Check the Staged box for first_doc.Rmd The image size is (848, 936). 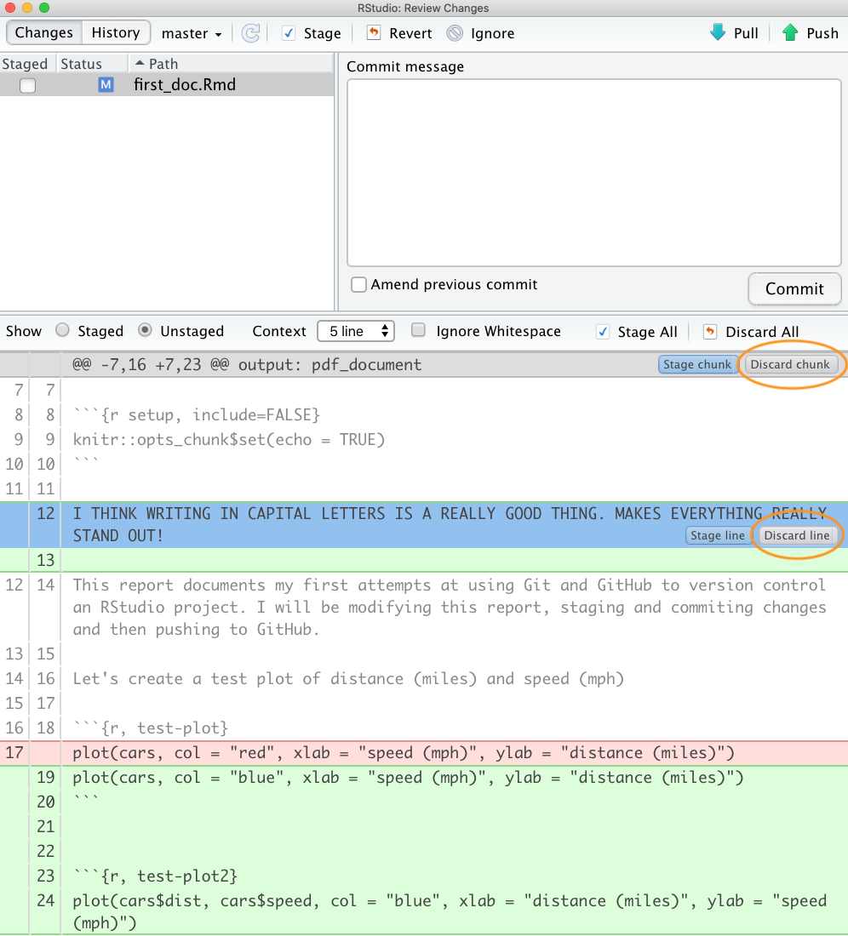[x=27, y=85]
